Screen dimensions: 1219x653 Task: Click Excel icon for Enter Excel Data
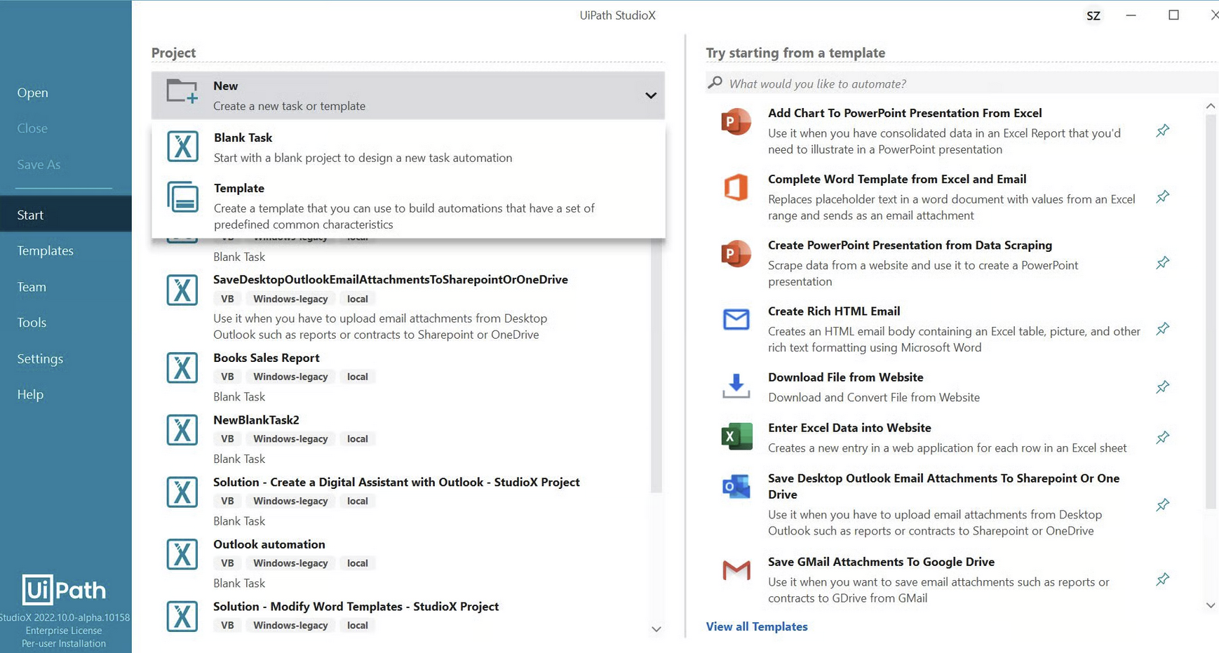[x=736, y=436]
